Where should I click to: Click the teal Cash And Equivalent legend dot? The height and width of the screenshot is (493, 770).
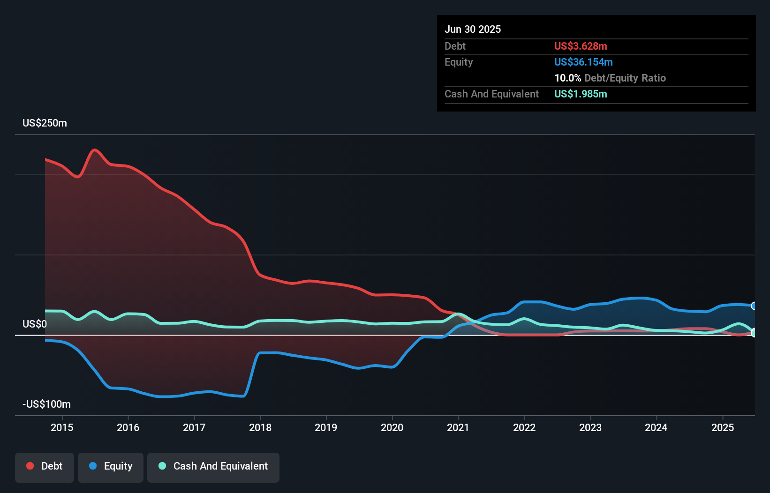(162, 466)
